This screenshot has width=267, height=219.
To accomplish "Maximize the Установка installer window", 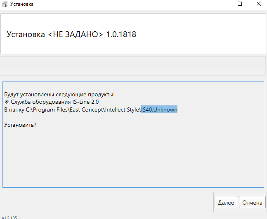I will pos(240,4).
